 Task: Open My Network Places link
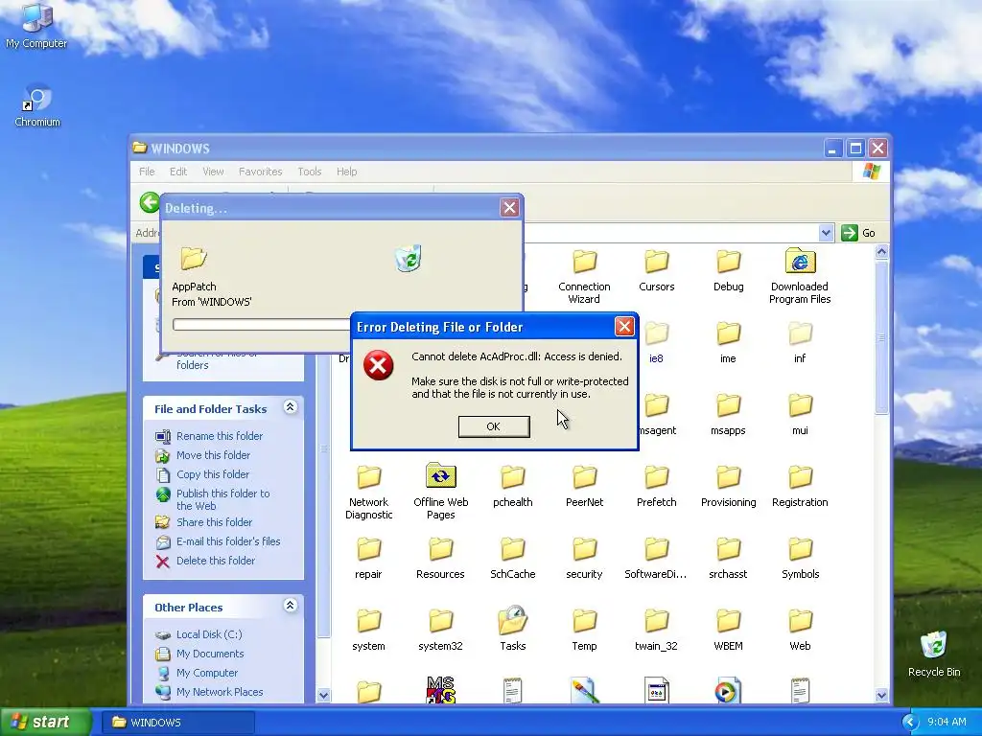[x=209, y=692]
